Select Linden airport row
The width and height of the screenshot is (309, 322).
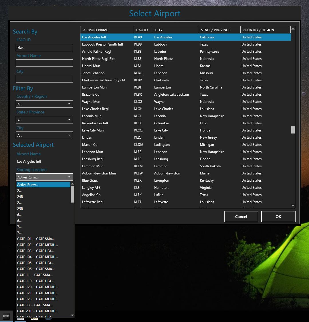coord(186,138)
